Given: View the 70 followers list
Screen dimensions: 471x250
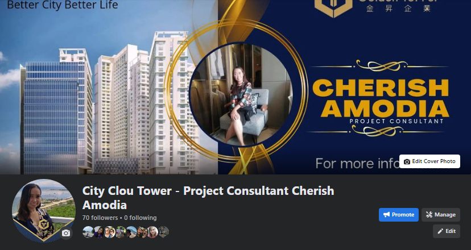Looking at the screenshot, I should [100, 218].
